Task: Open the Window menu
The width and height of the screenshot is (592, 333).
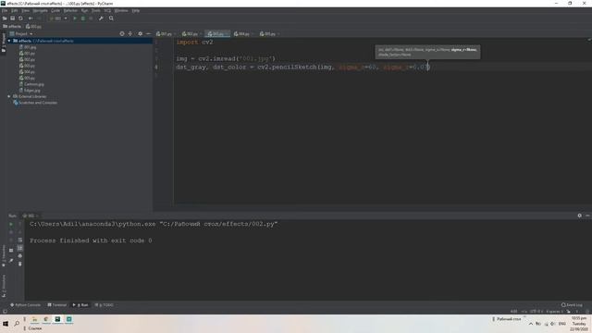Action: pos(121,10)
